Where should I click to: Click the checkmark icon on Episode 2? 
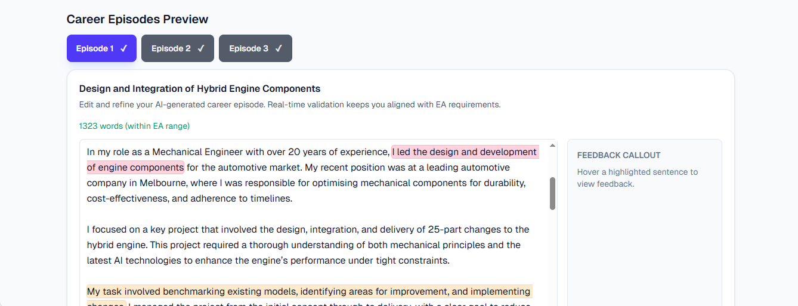(201, 48)
